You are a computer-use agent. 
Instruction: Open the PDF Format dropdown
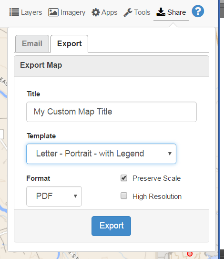(54, 196)
